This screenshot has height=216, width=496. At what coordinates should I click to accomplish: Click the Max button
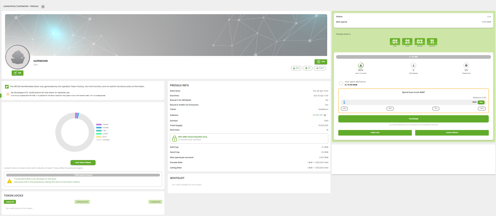(481, 102)
